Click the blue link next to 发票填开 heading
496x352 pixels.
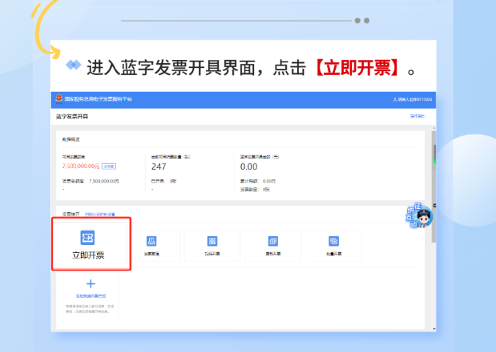(x=100, y=214)
